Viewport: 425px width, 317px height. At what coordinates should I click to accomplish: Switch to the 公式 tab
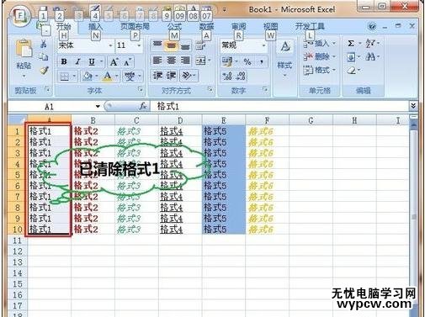point(174,27)
